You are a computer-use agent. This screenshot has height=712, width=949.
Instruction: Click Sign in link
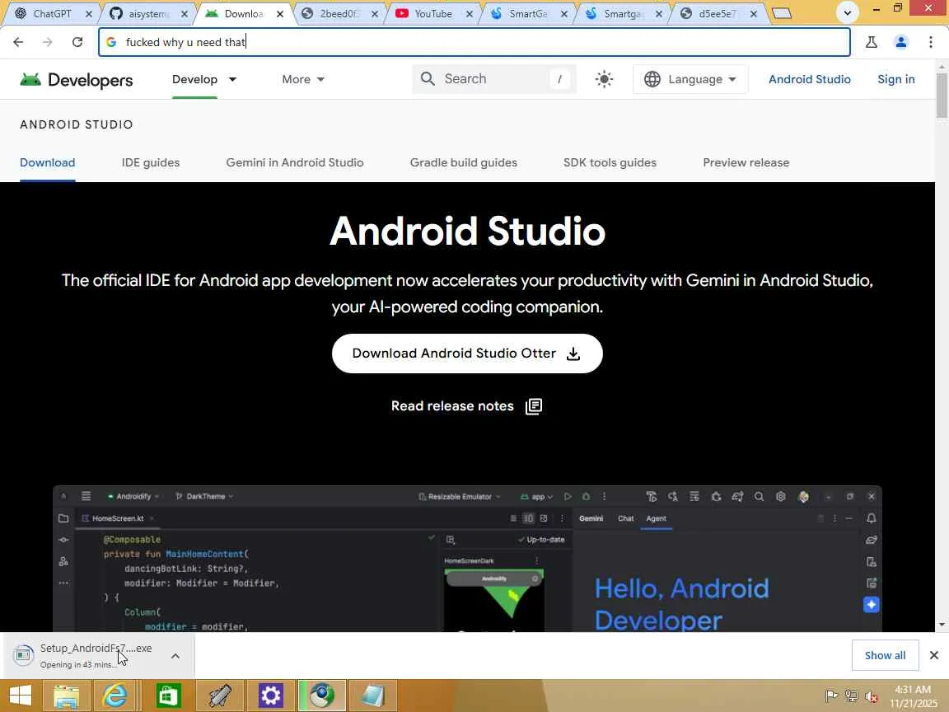(895, 79)
